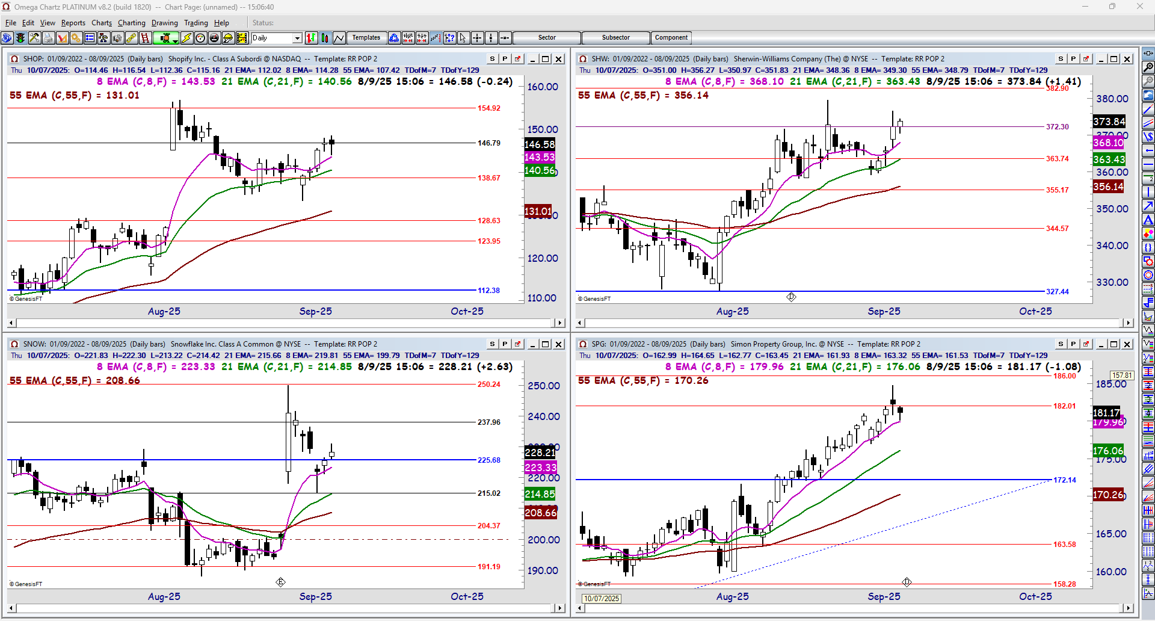Open the Subsector selector
Image resolution: width=1155 pixels, height=621 pixels.
pyautogui.click(x=616, y=38)
